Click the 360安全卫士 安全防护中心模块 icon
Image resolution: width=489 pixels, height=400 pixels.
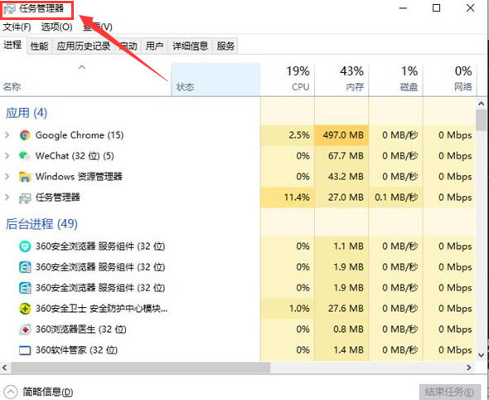(x=25, y=309)
